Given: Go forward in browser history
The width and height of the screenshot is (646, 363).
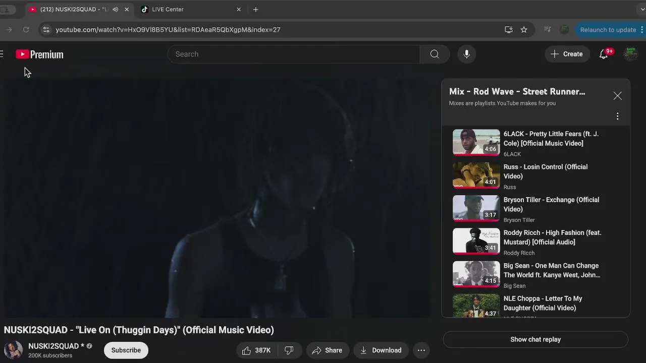Looking at the screenshot, I should tap(9, 30).
